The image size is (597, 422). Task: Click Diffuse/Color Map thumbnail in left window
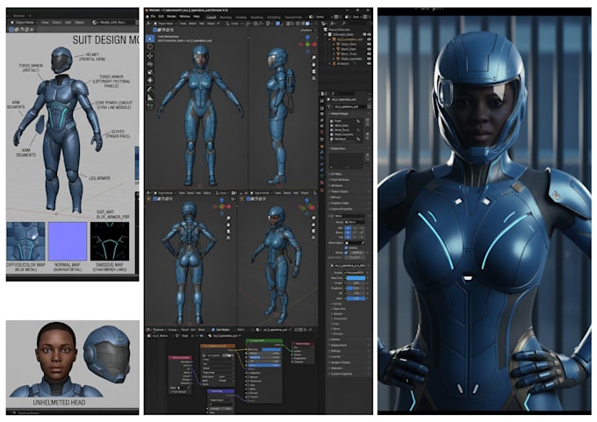tap(25, 241)
